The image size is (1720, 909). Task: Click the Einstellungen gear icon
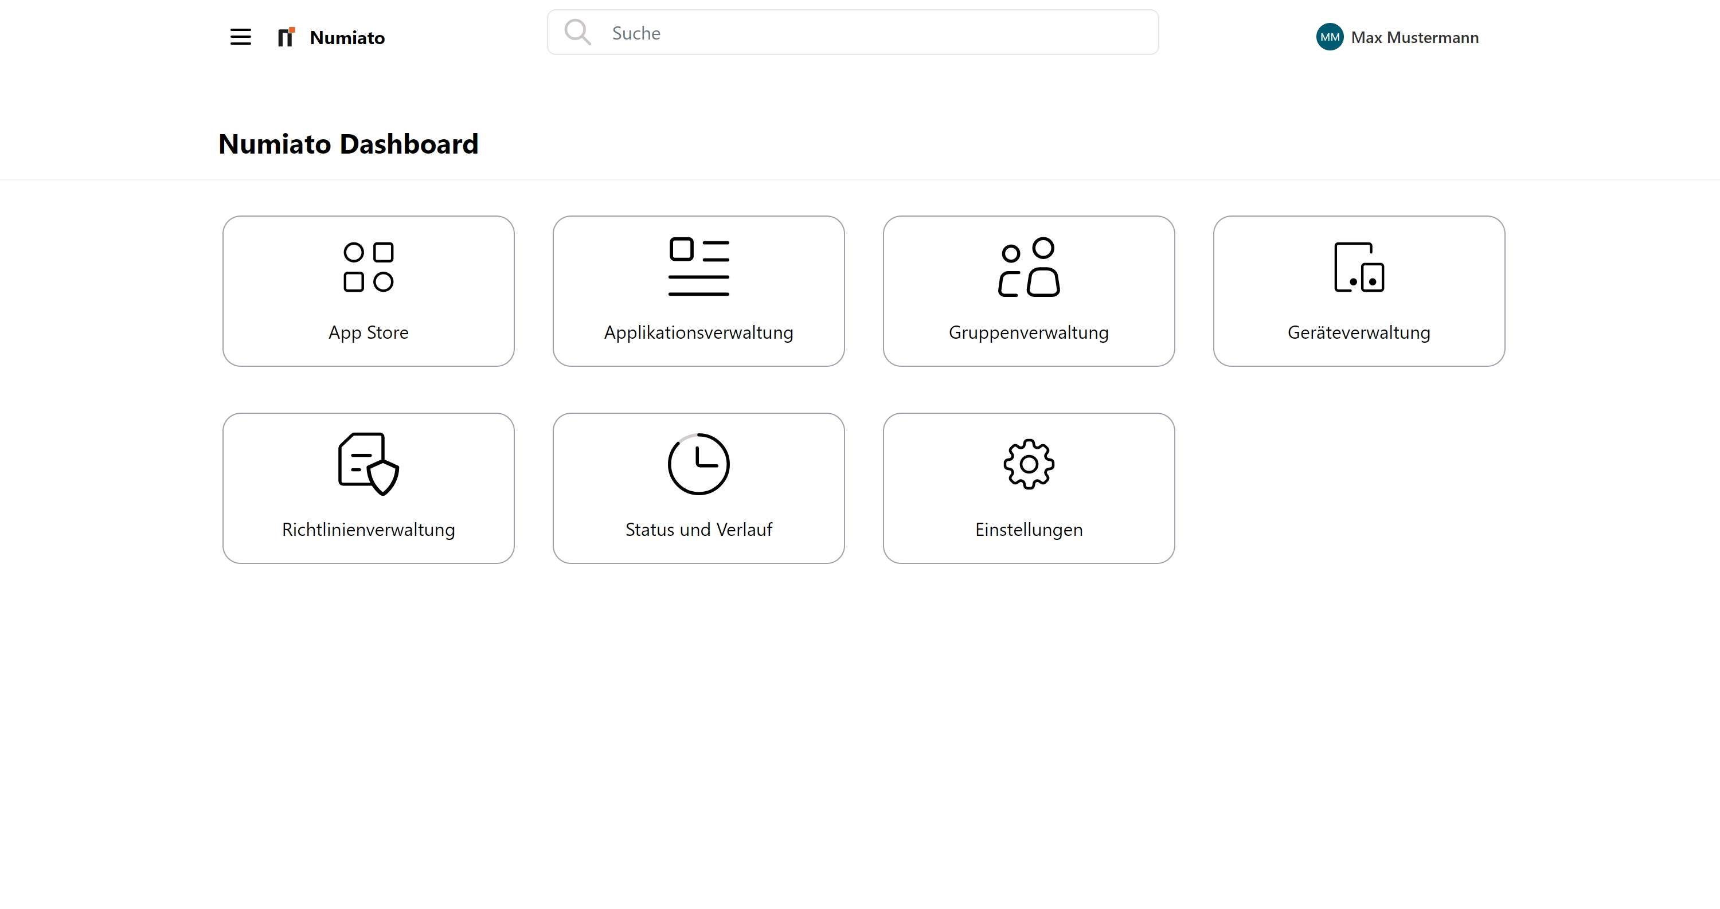(1029, 464)
